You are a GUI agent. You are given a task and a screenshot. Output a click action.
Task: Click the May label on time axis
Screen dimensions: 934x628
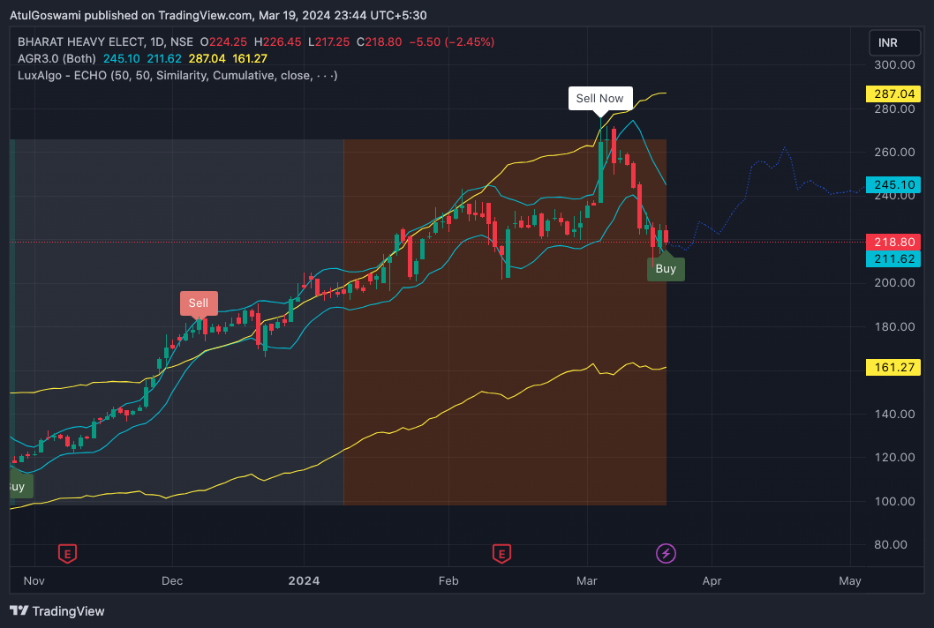point(850,581)
